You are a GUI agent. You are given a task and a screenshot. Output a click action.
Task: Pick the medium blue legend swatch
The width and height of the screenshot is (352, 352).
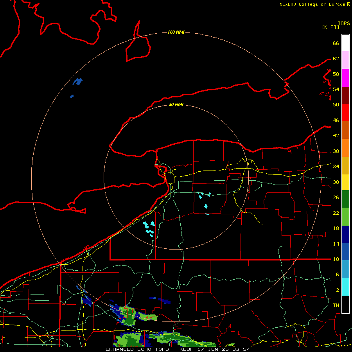[x=345, y=251]
